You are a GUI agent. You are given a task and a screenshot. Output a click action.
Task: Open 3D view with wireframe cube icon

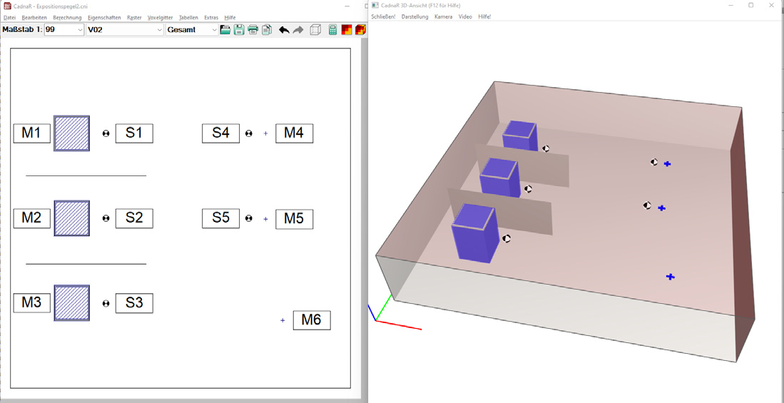[315, 30]
